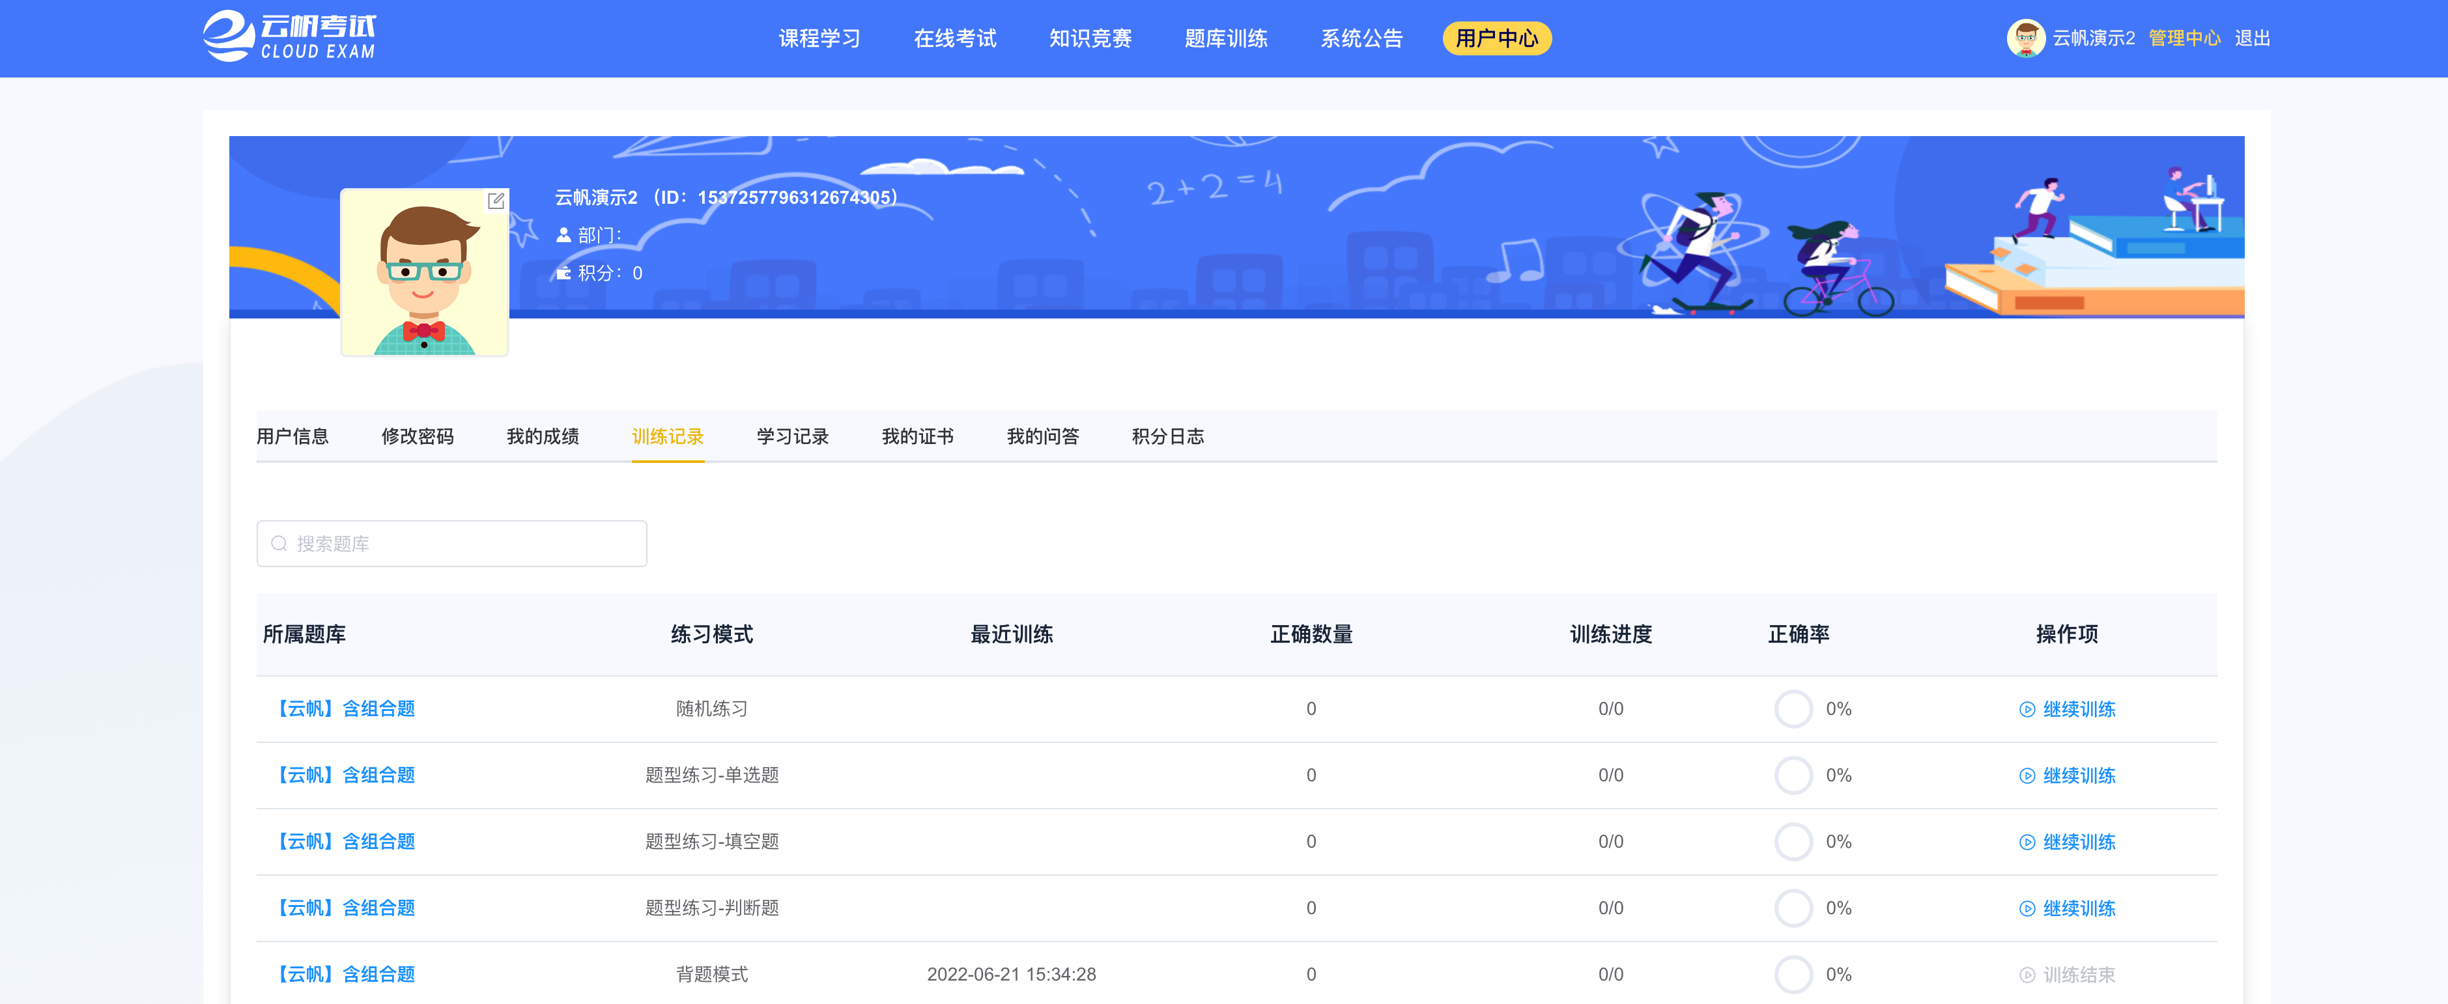Click play icon in 题型练习-填空题 row
The width and height of the screenshot is (2448, 1004).
(2027, 843)
